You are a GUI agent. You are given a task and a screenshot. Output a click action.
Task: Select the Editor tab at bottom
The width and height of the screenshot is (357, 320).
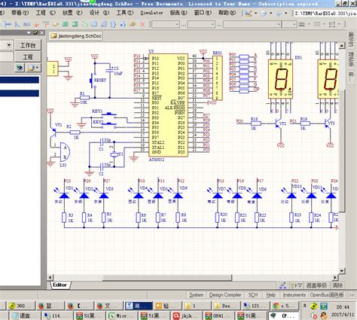(60, 285)
